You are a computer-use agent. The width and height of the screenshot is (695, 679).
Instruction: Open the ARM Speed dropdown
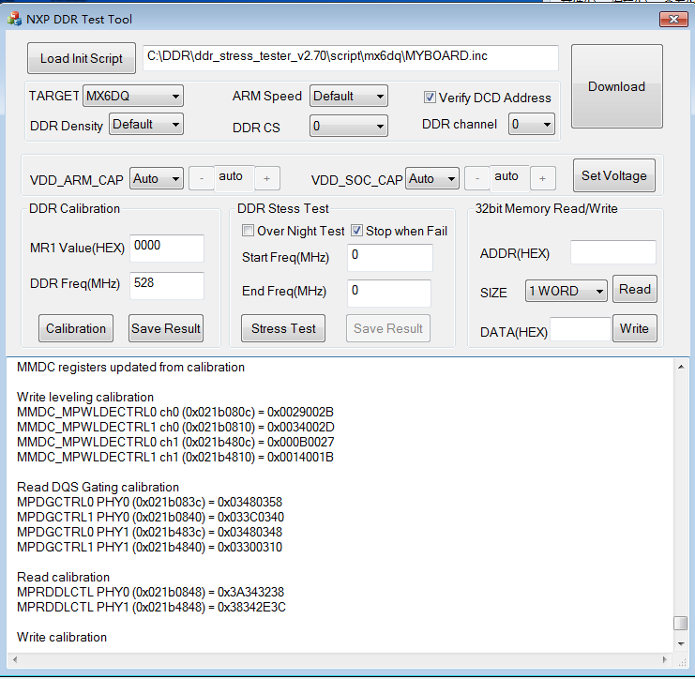348,96
